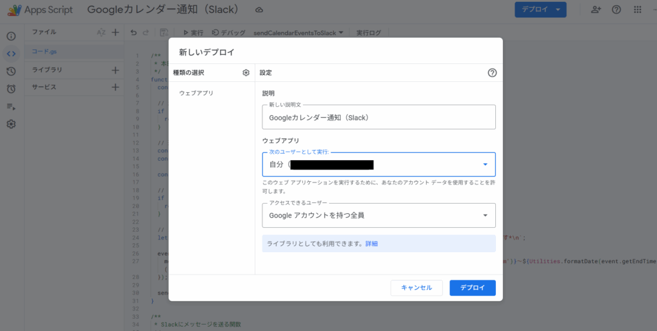Run the script with 実行 button

tap(193, 33)
